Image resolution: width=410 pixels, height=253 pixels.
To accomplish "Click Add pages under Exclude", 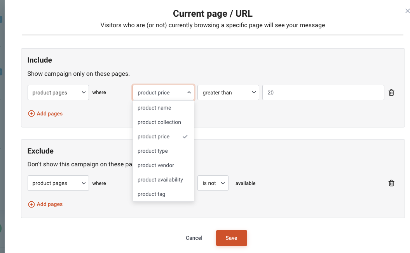I will point(45,204).
